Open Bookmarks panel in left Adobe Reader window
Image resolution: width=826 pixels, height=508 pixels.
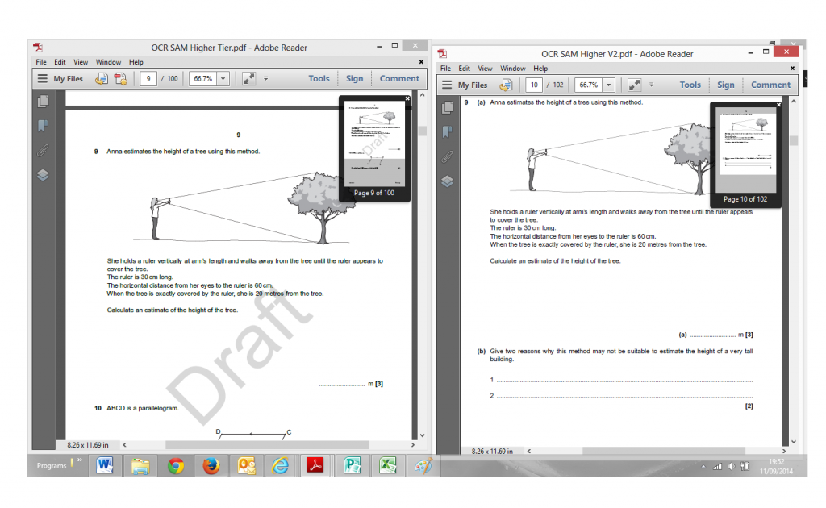click(x=43, y=126)
